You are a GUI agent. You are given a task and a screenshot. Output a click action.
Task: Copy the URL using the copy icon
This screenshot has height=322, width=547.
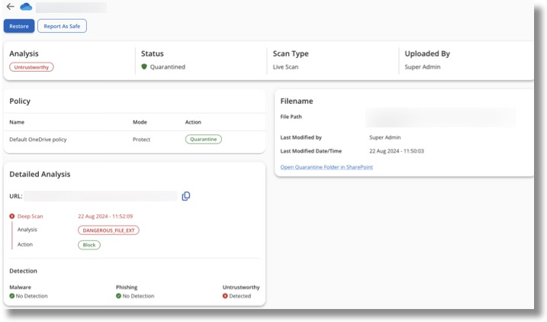[x=186, y=196]
